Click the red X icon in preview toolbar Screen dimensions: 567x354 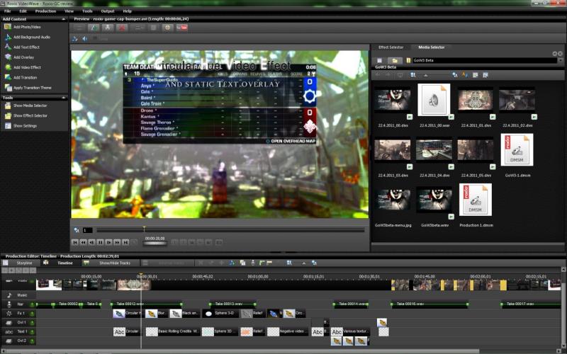[122, 28]
